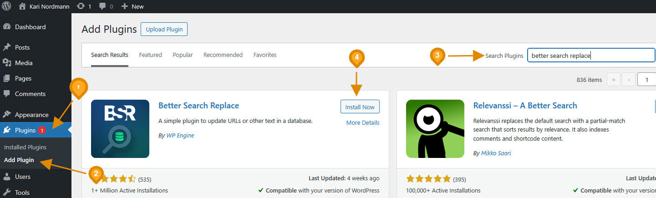Open Mikko Saari author link

click(x=496, y=153)
